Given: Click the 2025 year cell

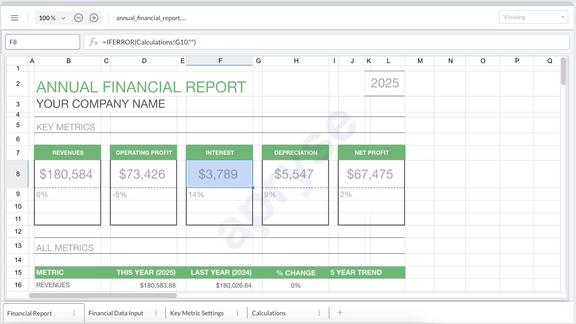Looking at the screenshot, I should point(385,83).
